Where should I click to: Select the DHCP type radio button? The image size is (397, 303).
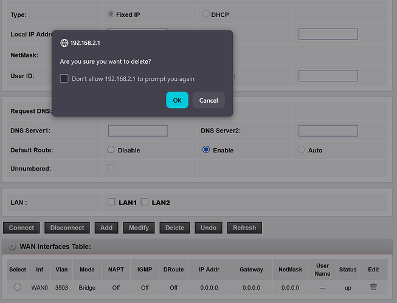(205, 14)
